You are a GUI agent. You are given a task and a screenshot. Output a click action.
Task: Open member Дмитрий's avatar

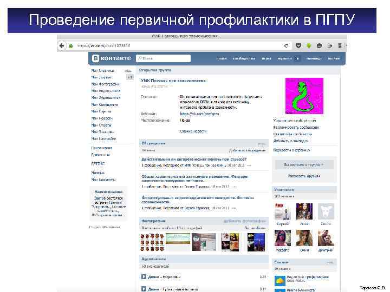[x=326, y=238]
